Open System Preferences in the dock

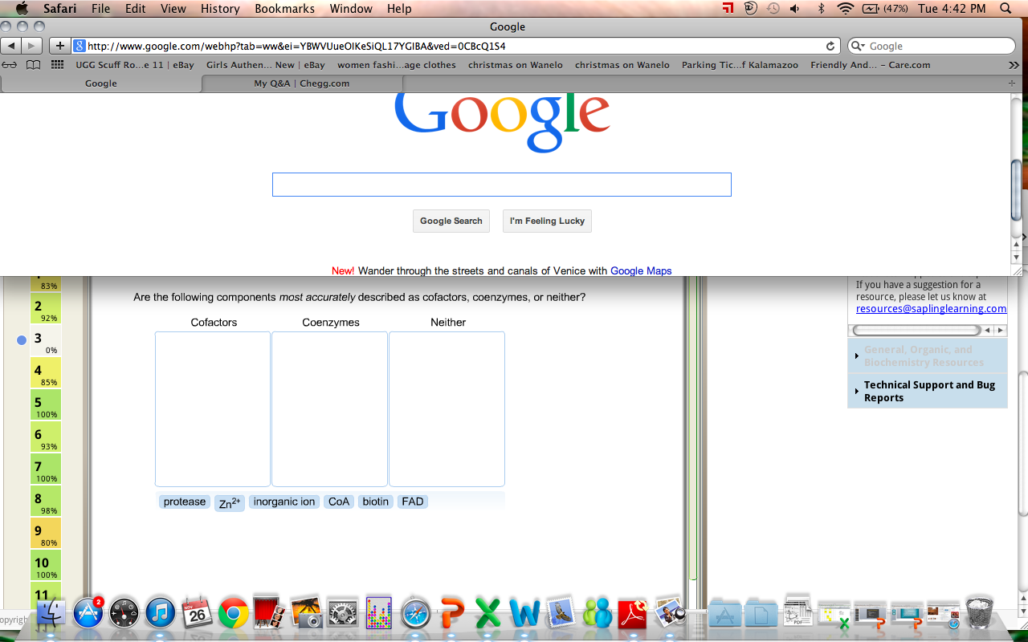click(x=343, y=614)
